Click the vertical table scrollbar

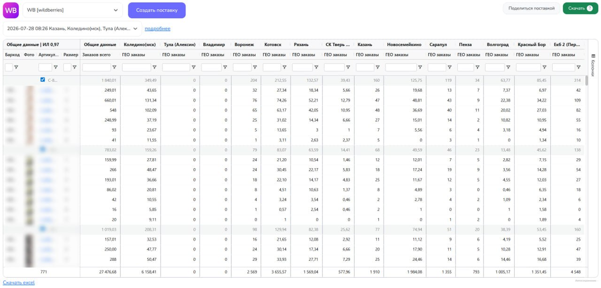(x=586, y=80)
